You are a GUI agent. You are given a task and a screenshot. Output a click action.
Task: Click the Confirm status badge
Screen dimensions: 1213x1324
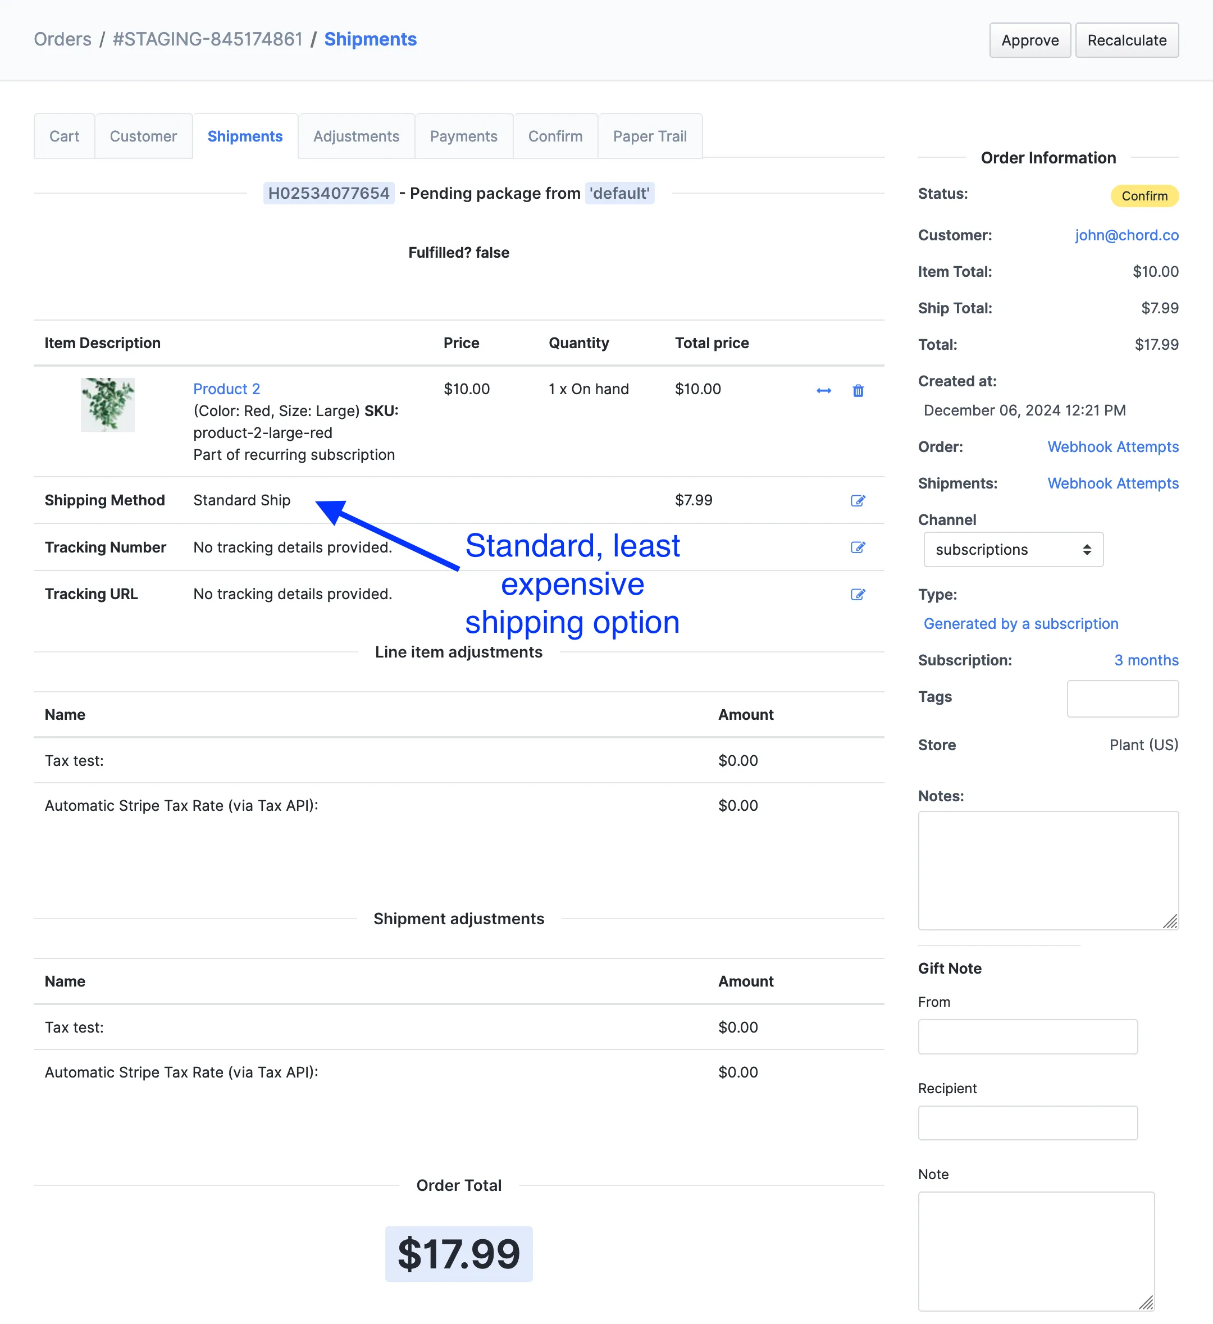click(x=1144, y=196)
